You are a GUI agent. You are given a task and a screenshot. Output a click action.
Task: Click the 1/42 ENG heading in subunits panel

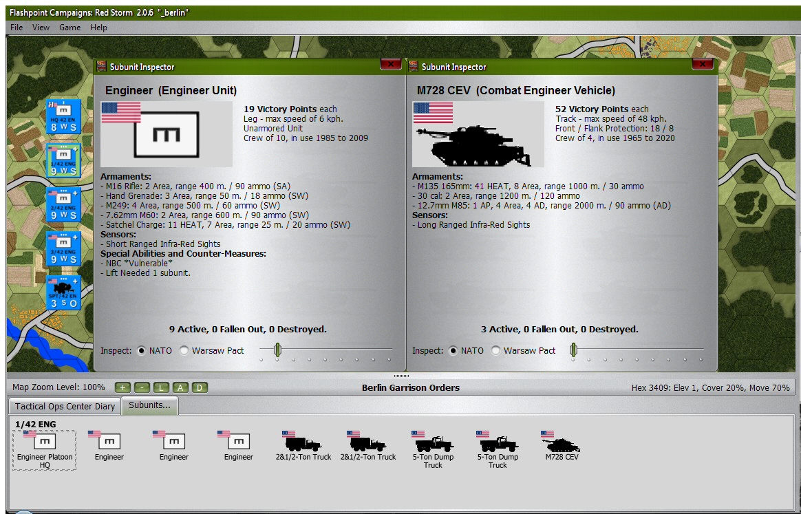(36, 424)
